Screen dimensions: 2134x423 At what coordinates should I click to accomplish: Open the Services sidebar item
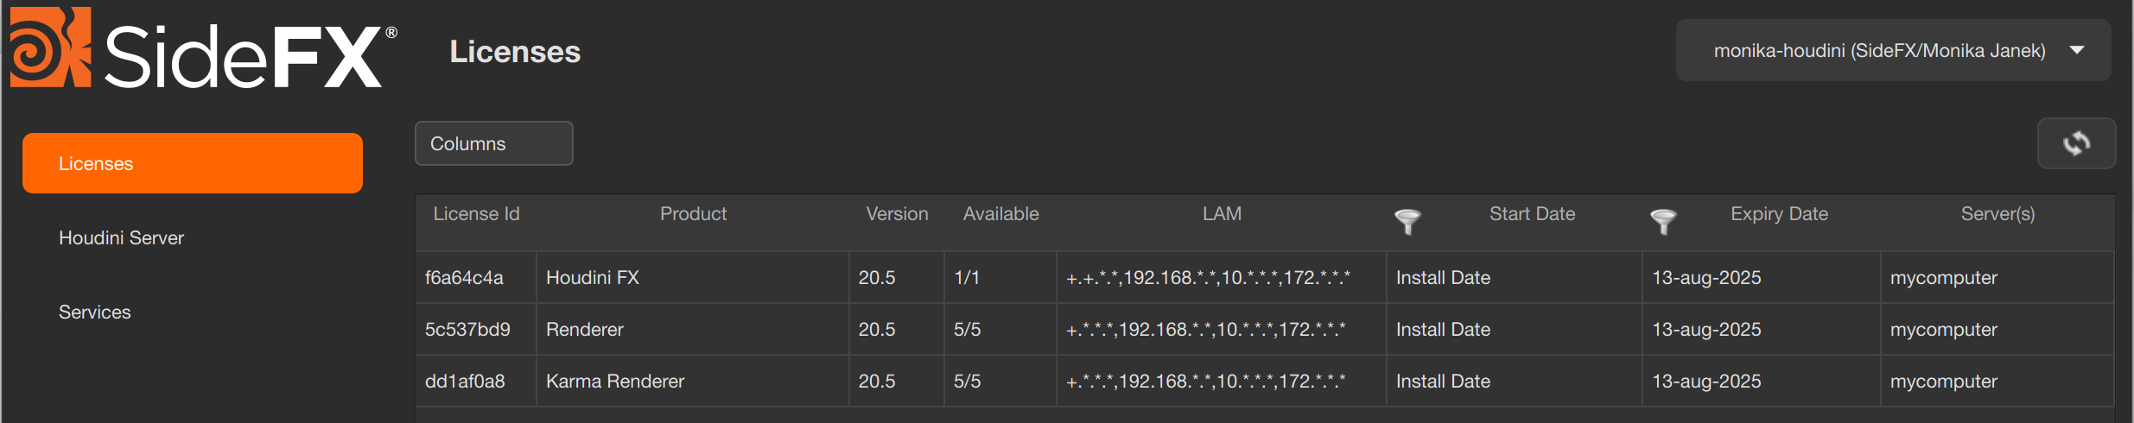[95, 312]
